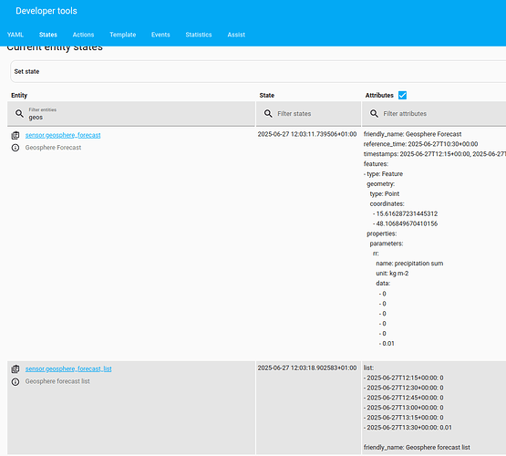Click coordinate value 15.616287231445312

(x=407, y=213)
